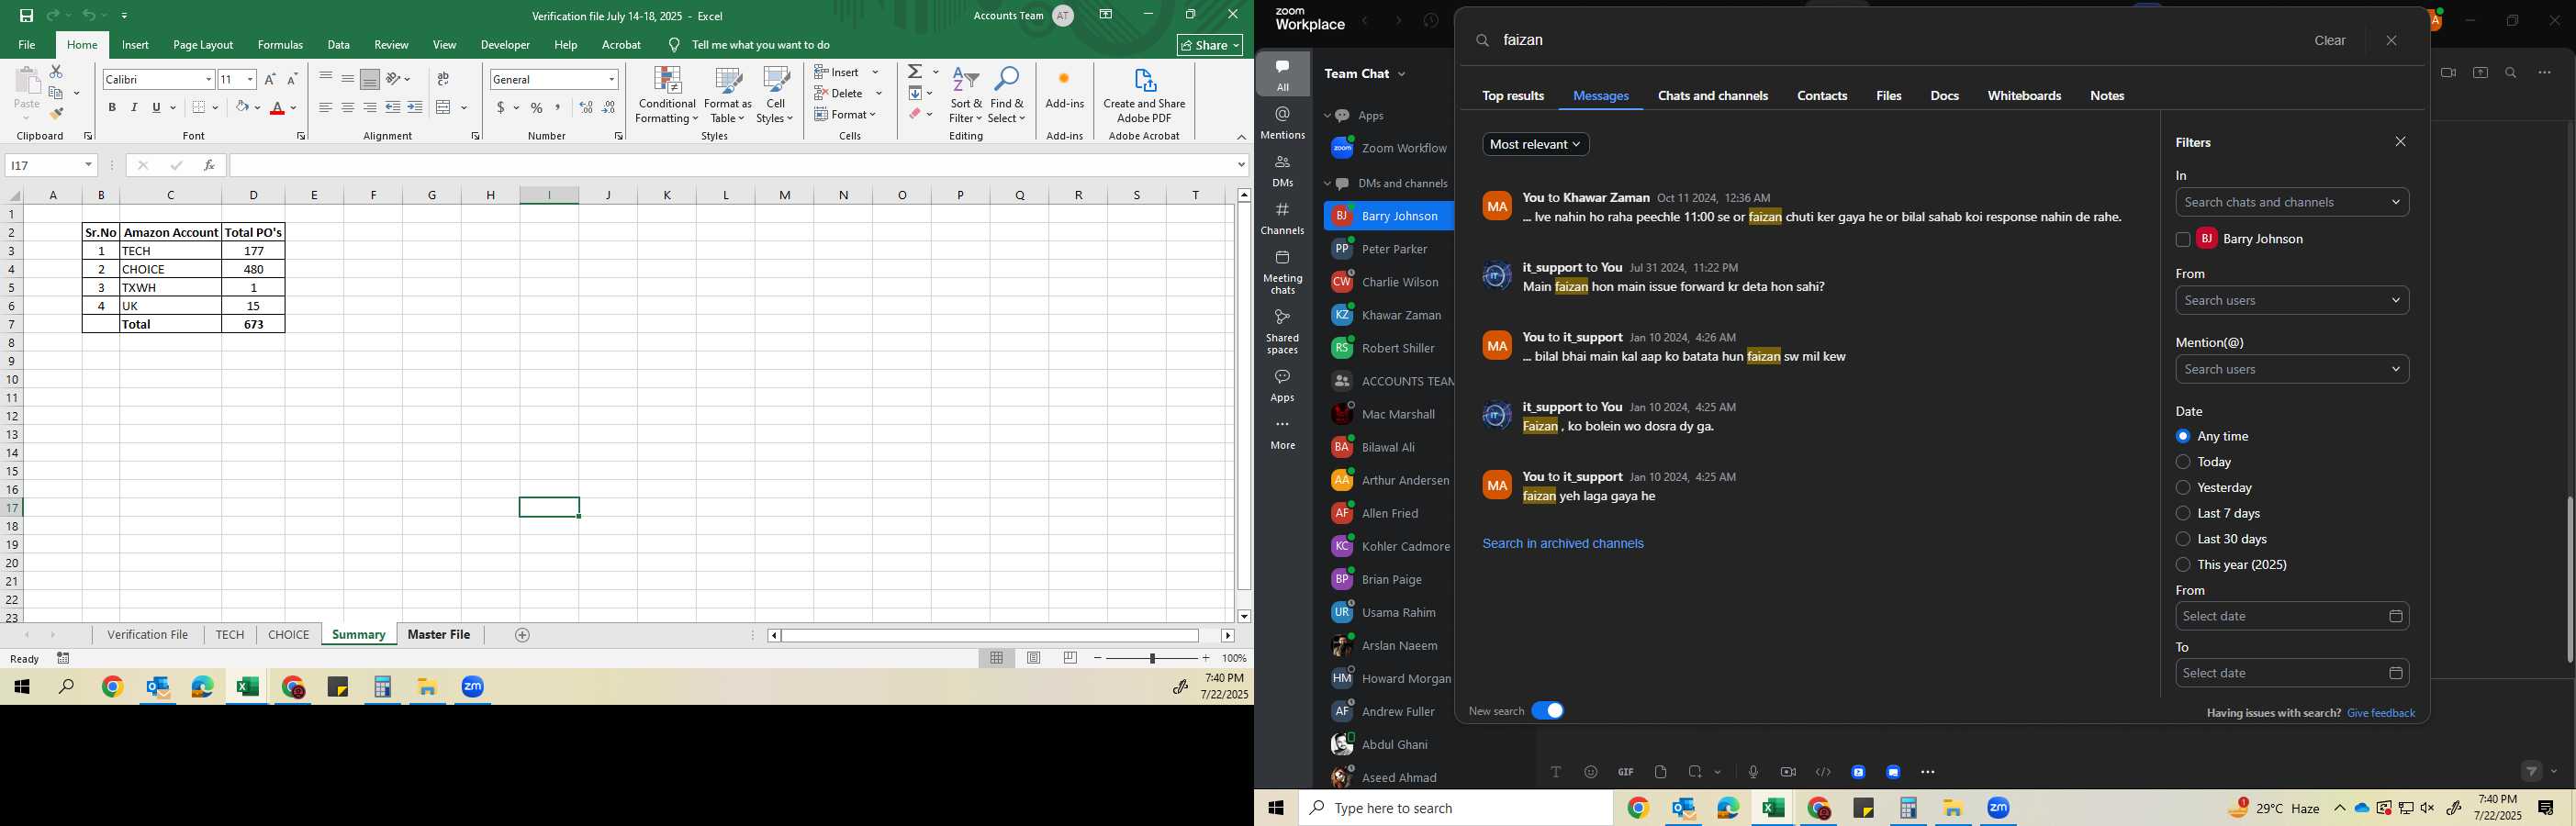
Task: Open Mentions in Zoom sidebar
Action: pos(1283,123)
